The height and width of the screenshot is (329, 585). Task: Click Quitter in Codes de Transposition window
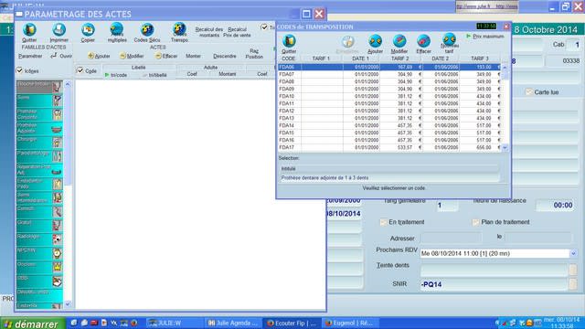pos(289,44)
